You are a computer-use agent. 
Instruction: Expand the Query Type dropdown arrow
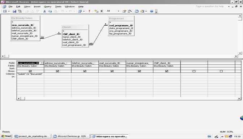[84, 11]
